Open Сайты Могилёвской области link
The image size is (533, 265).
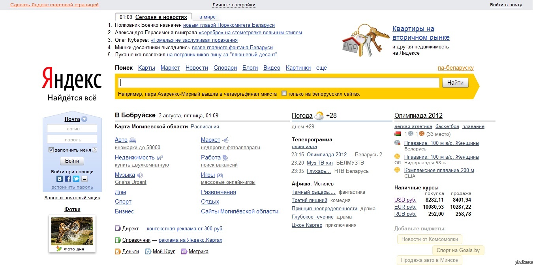tap(240, 211)
